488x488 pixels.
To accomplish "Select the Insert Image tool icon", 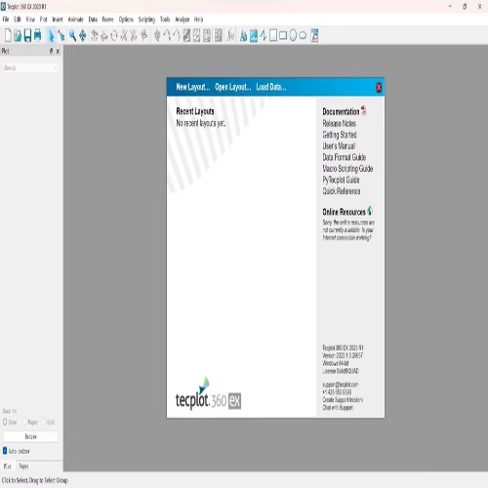I will pyautogui.click(x=254, y=36).
